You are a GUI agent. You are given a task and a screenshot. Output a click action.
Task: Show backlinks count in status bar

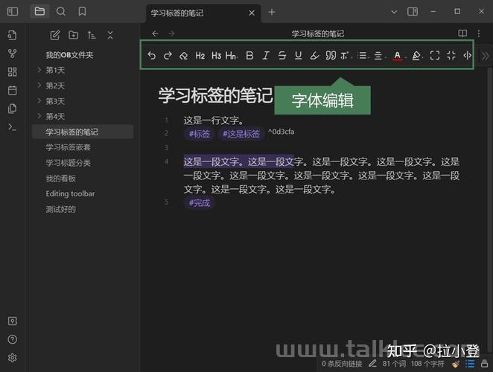[342, 364]
